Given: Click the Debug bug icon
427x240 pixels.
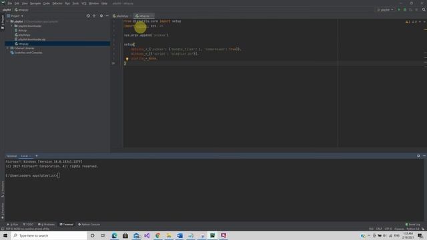Looking at the screenshot, I should tap(405, 10).
